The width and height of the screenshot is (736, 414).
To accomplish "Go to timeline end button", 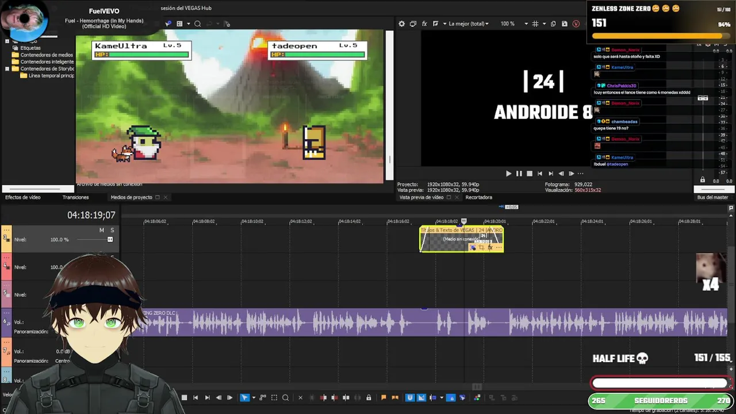I will coord(207,397).
